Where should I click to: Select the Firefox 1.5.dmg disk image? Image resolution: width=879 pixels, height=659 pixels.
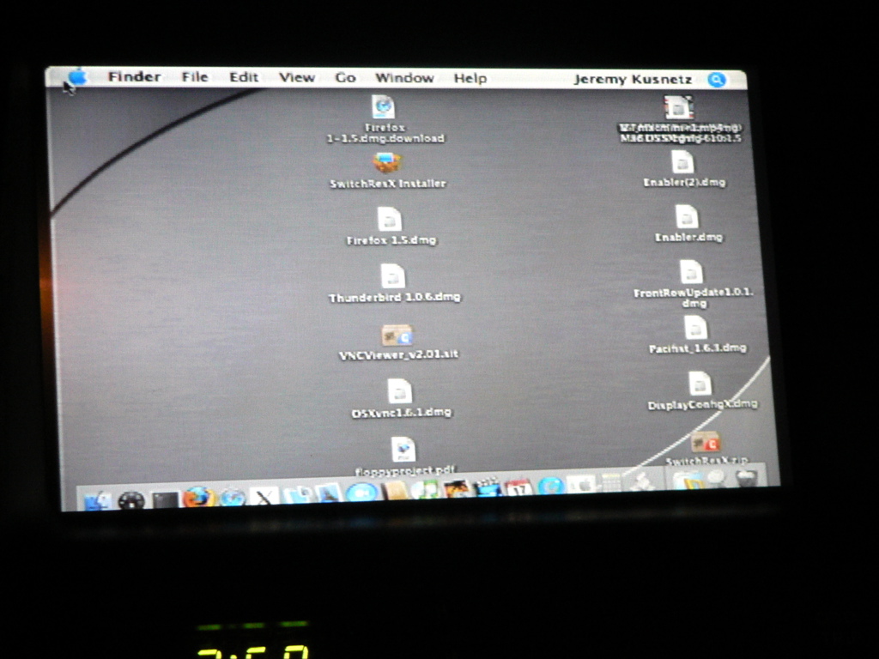pyautogui.click(x=390, y=220)
